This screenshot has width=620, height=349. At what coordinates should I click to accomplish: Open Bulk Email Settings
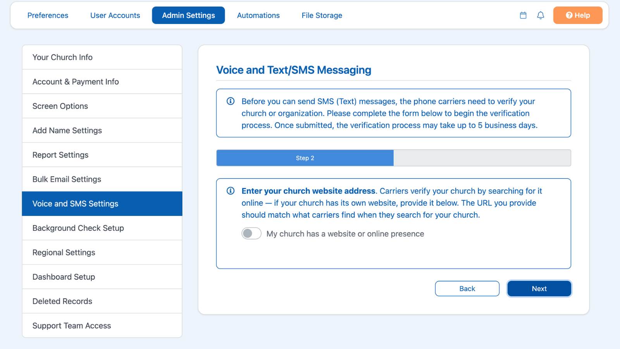click(x=102, y=180)
